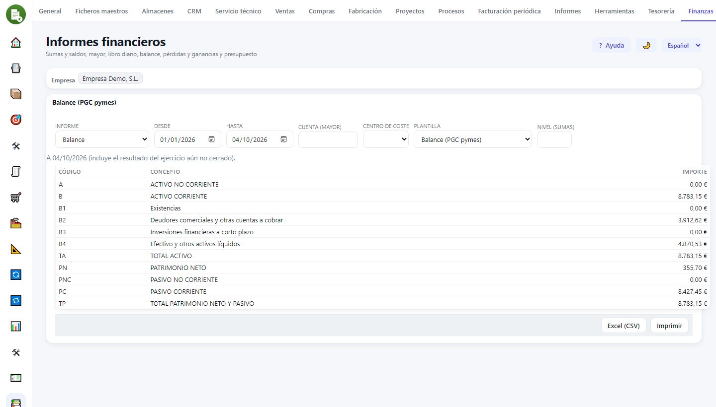This screenshot has width=716, height=407.
Task: Click the amount 4.870,53 €
Action: pos(692,244)
